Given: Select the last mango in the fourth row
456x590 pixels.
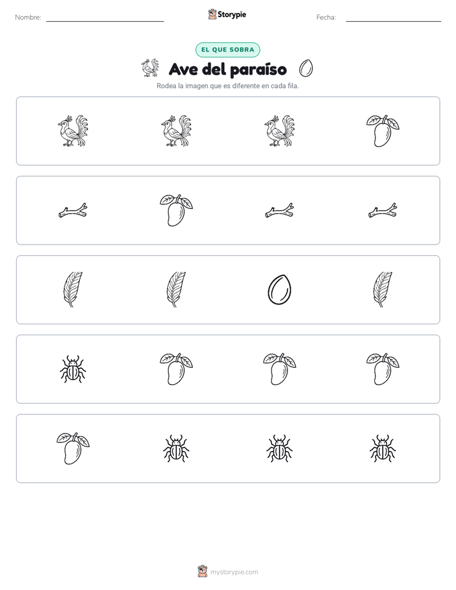Looking at the screenshot, I should (x=383, y=369).
